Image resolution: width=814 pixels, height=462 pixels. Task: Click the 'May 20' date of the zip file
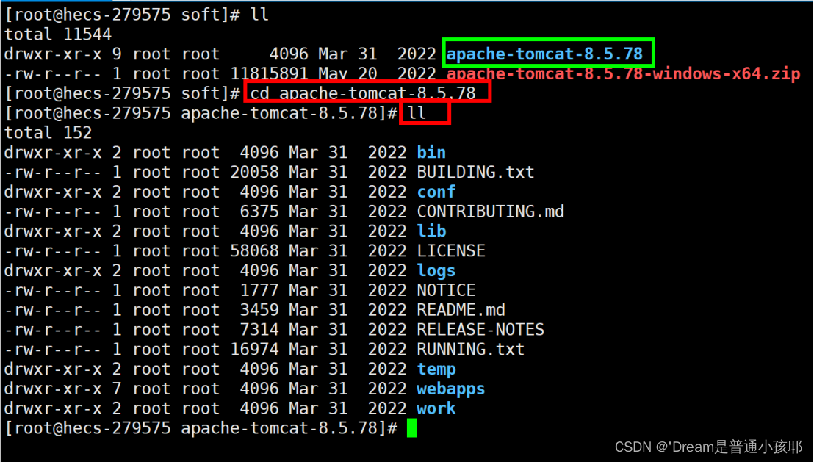(347, 73)
